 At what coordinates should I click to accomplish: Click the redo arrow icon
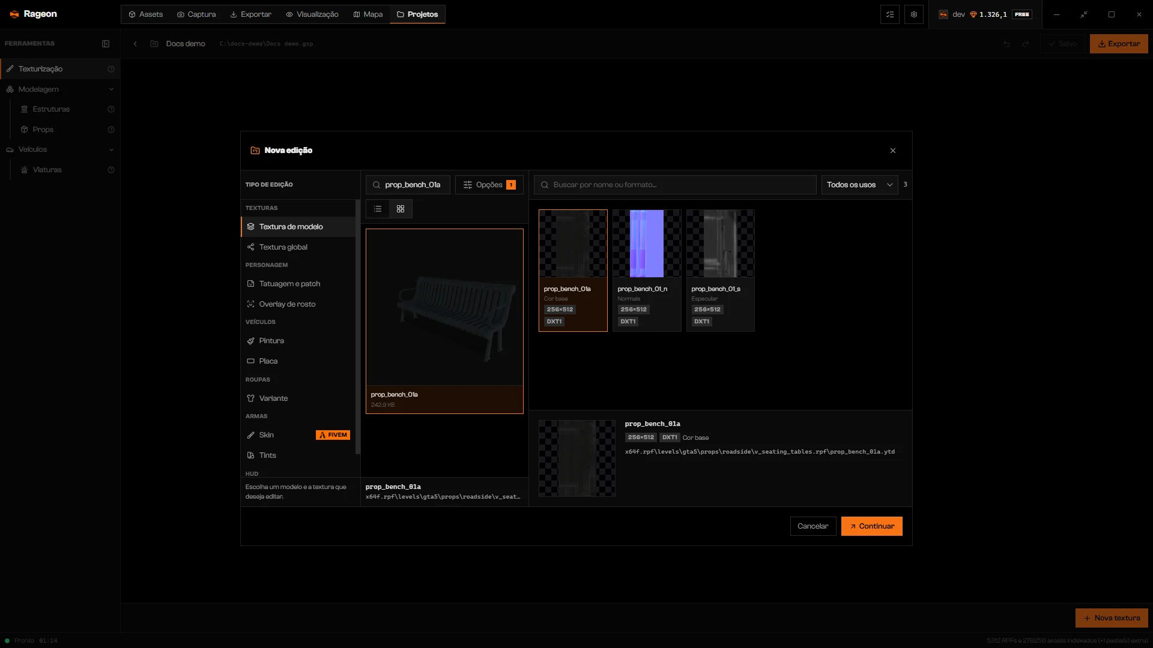tap(1026, 44)
